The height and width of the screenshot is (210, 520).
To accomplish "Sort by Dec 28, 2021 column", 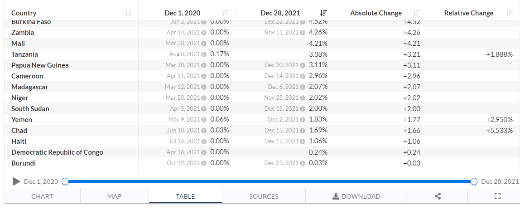I will point(323,13).
